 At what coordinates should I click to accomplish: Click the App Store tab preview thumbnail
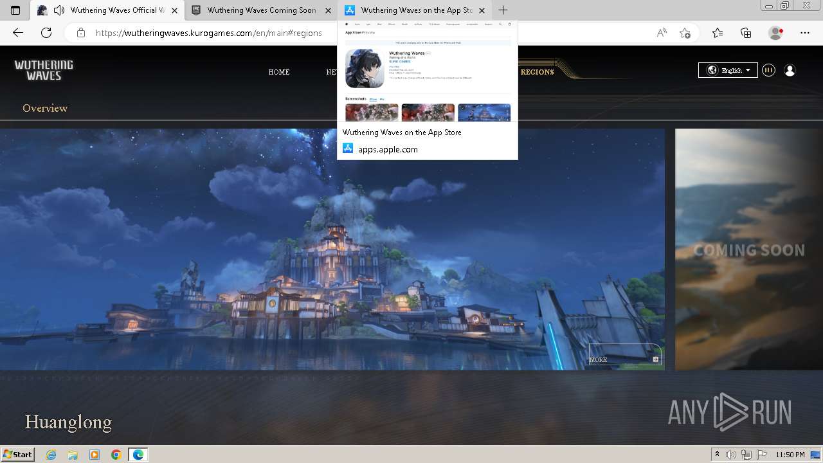428,71
